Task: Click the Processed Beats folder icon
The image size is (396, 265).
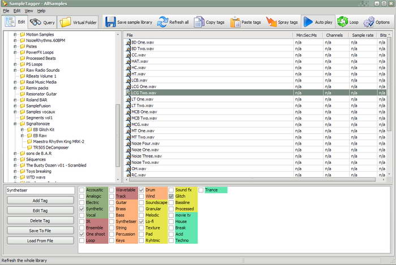Action: (23, 58)
